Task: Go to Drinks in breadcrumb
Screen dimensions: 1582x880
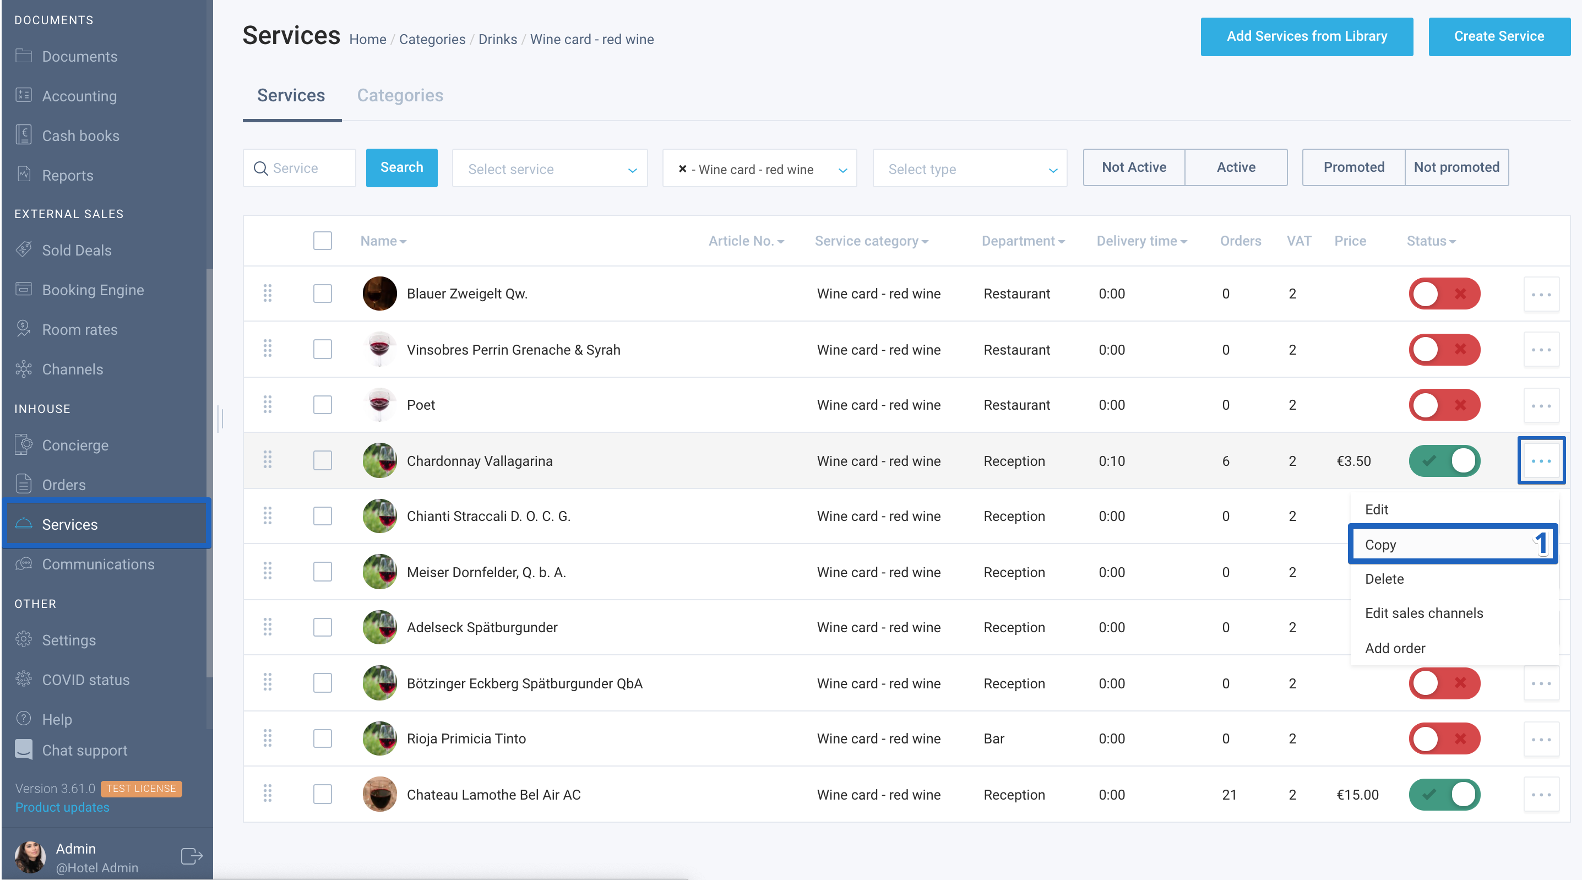Action: tap(497, 39)
